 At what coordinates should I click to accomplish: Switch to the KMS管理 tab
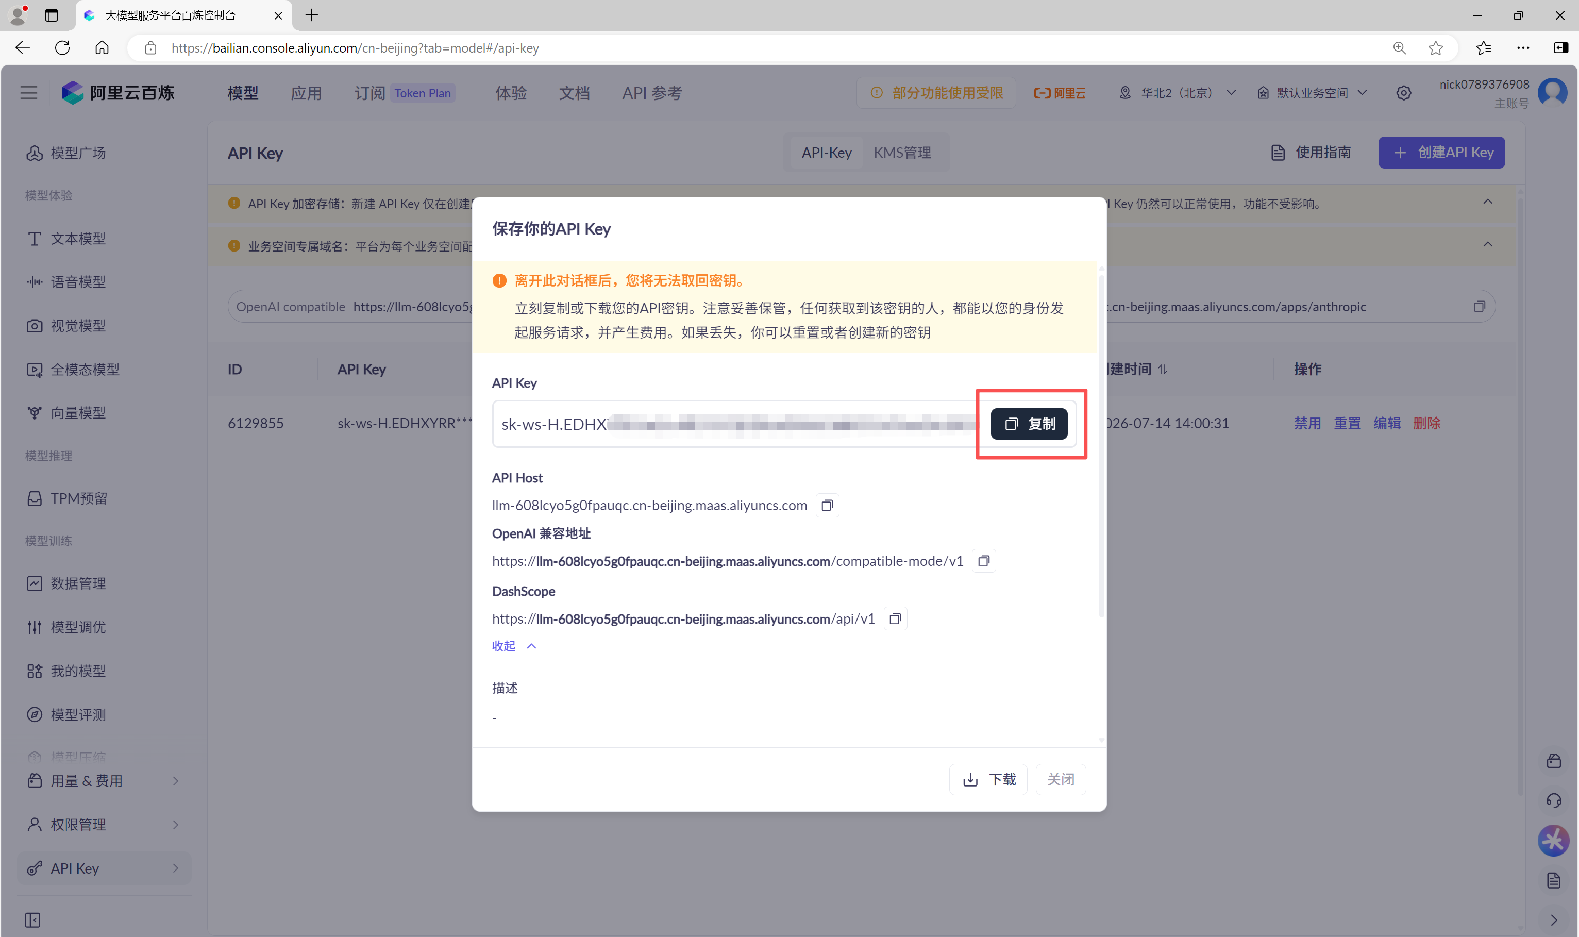[x=902, y=152]
